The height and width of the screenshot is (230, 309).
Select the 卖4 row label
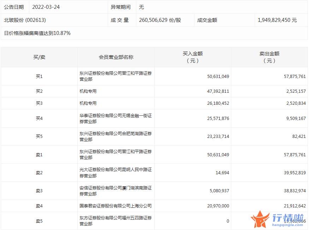[x=39, y=206]
